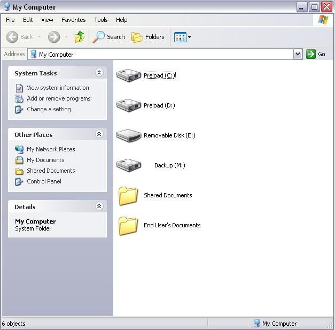
Task: Collapse the System Tasks panel
Action: pyautogui.click(x=99, y=73)
